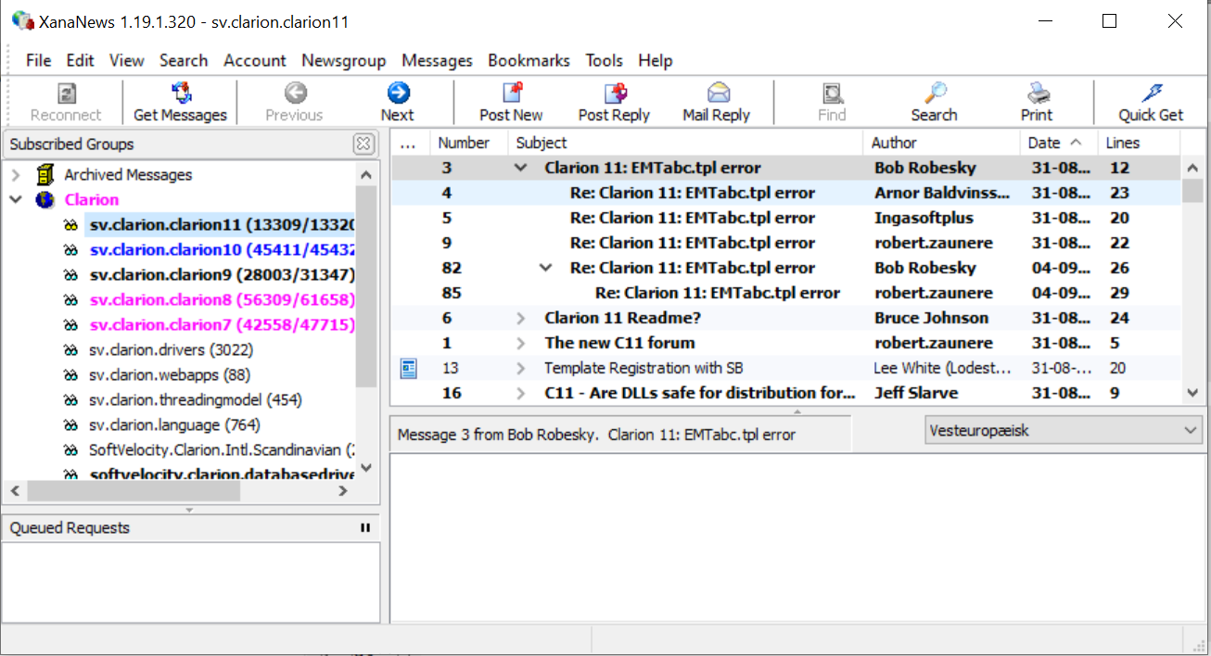Pause the Queued Requests list
The image size is (1211, 656).
click(365, 528)
